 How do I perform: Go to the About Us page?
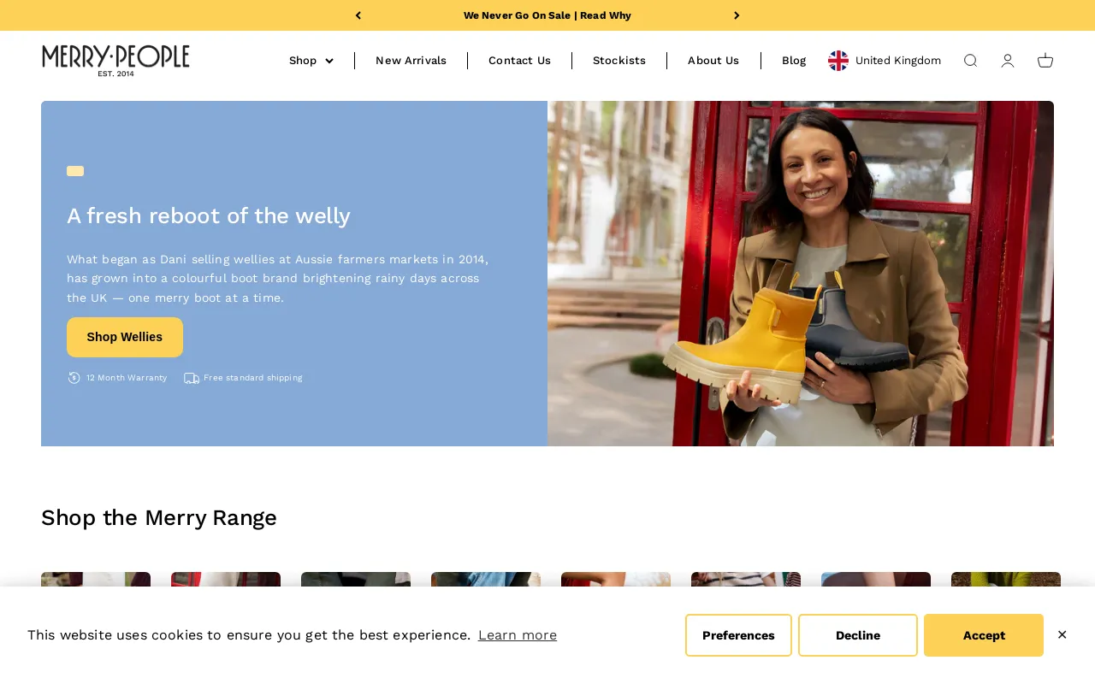pos(713,61)
